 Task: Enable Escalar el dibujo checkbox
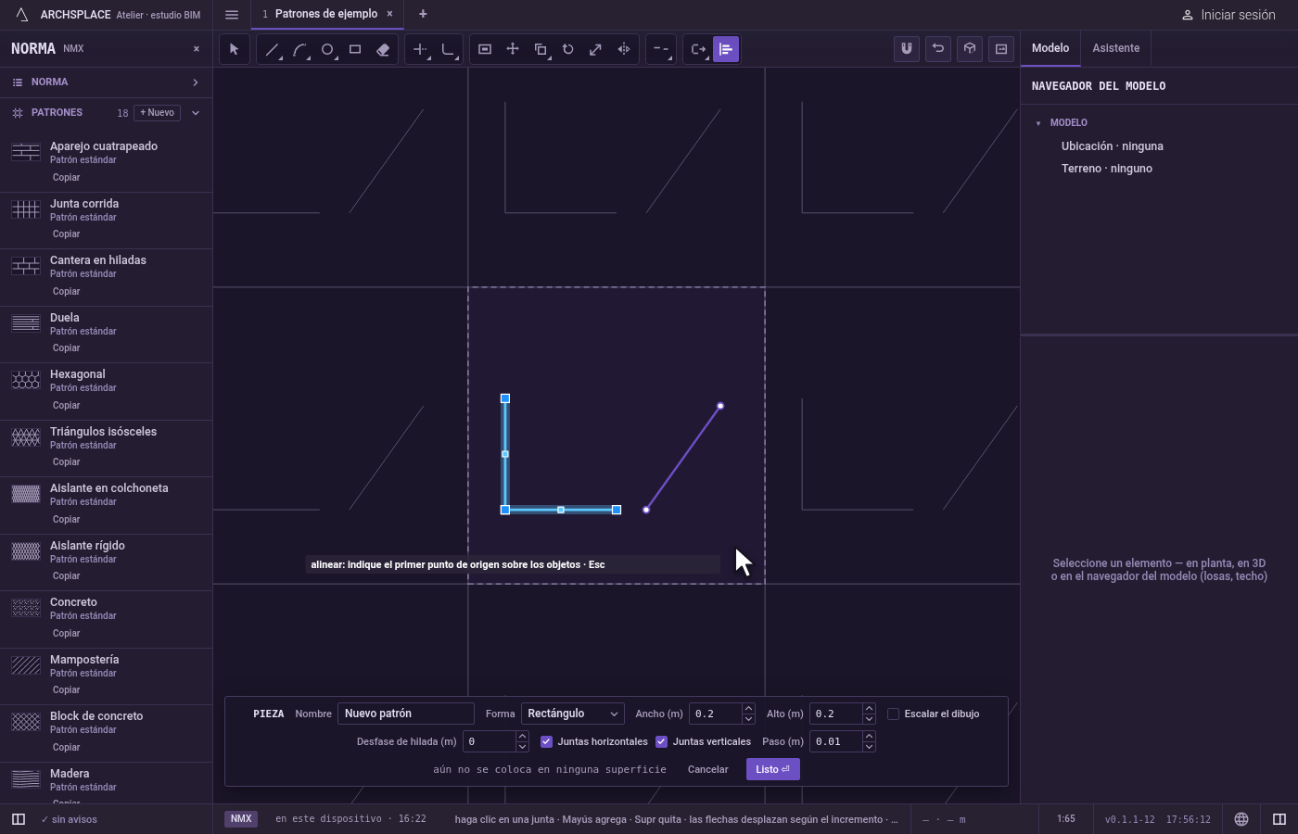pos(894,714)
